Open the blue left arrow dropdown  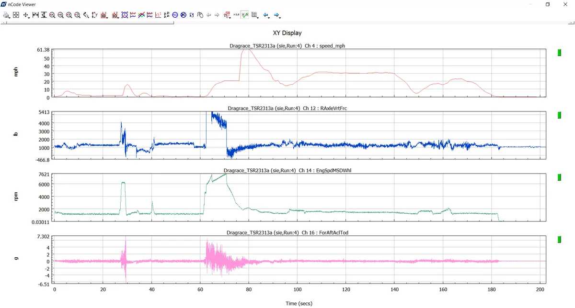[269, 18]
